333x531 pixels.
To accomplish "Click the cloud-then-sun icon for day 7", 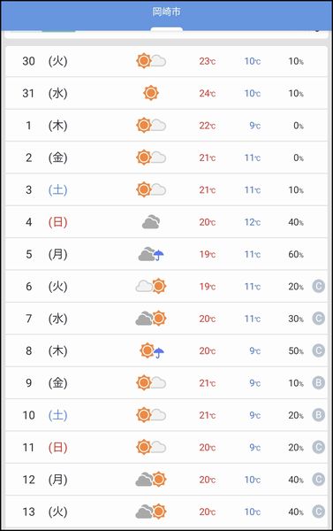I will (x=151, y=319).
